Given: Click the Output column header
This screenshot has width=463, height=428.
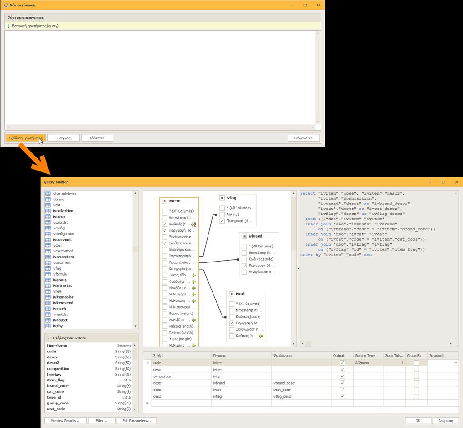Looking at the screenshot, I should pos(342,356).
